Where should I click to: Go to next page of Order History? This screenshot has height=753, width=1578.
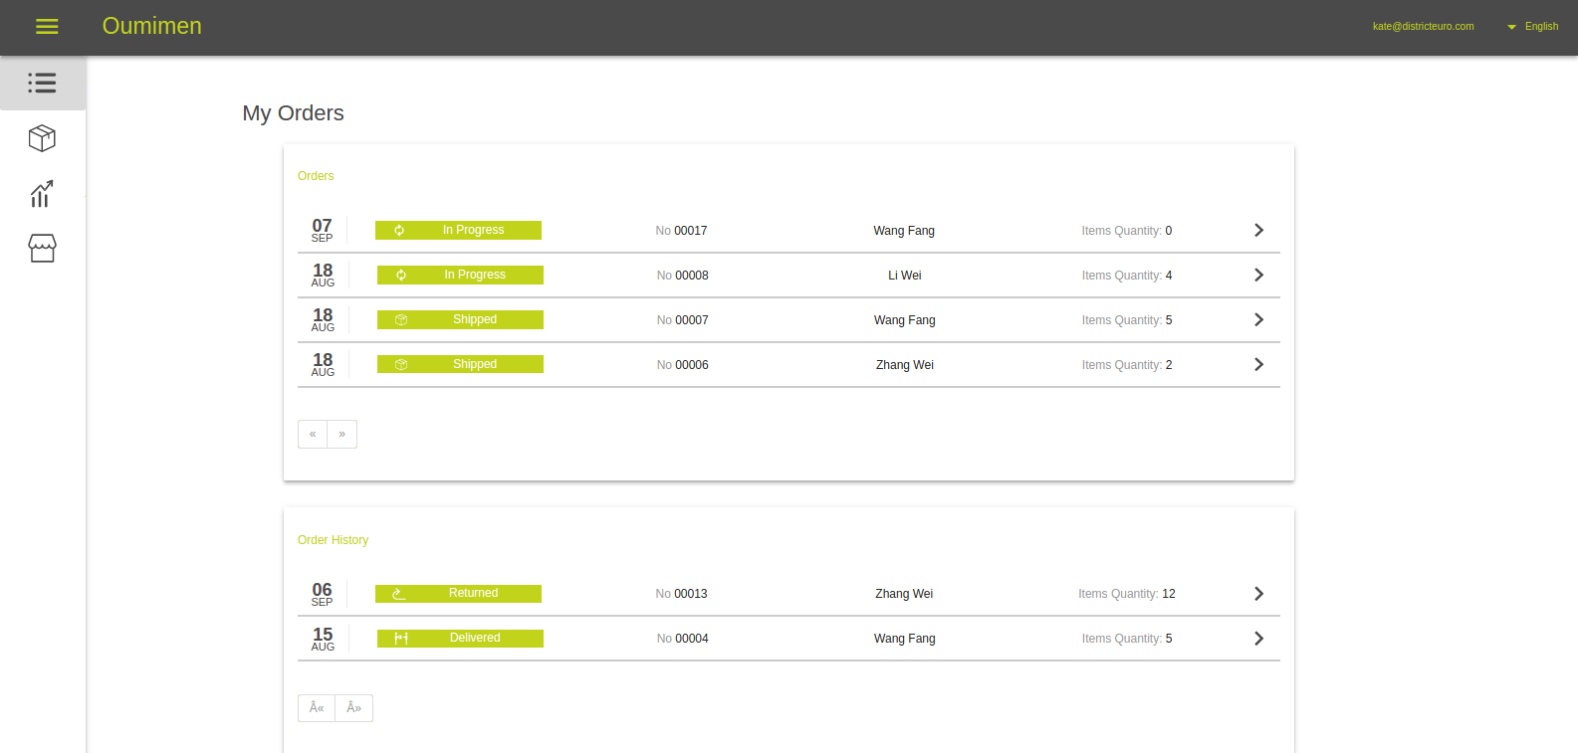354,708
